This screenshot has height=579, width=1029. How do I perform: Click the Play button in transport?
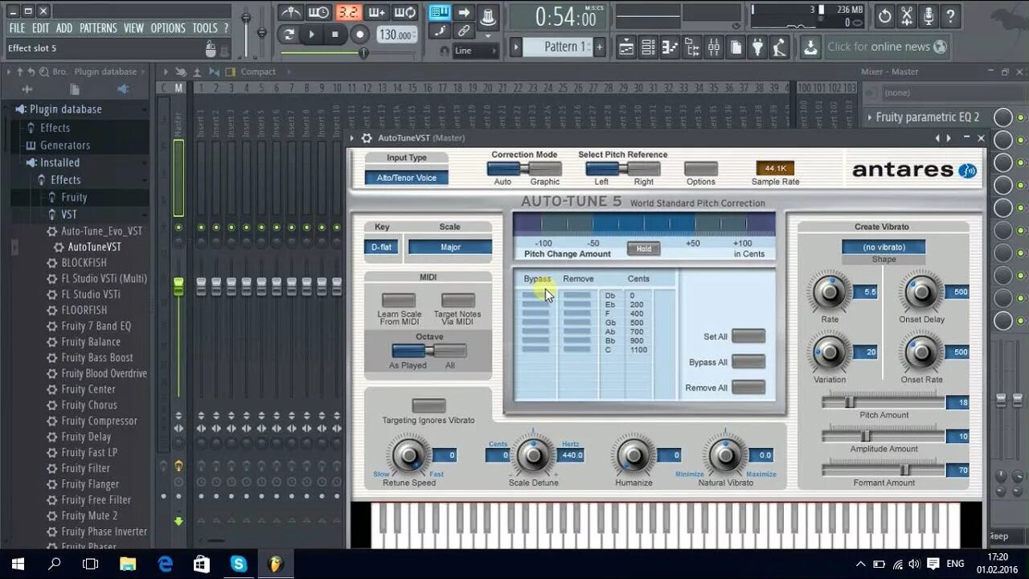[x=312, y=35]
